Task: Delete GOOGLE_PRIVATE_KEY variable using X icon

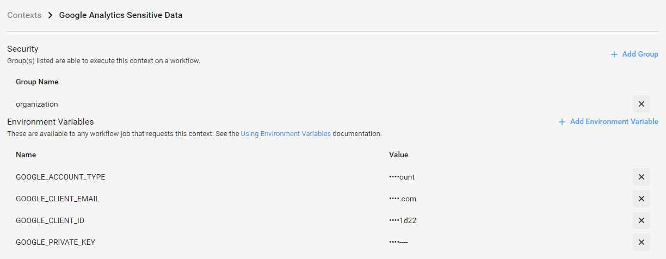Action: (641, 242)
